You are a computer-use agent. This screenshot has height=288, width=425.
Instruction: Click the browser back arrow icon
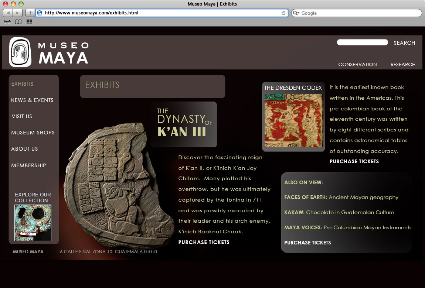point(8,13)
